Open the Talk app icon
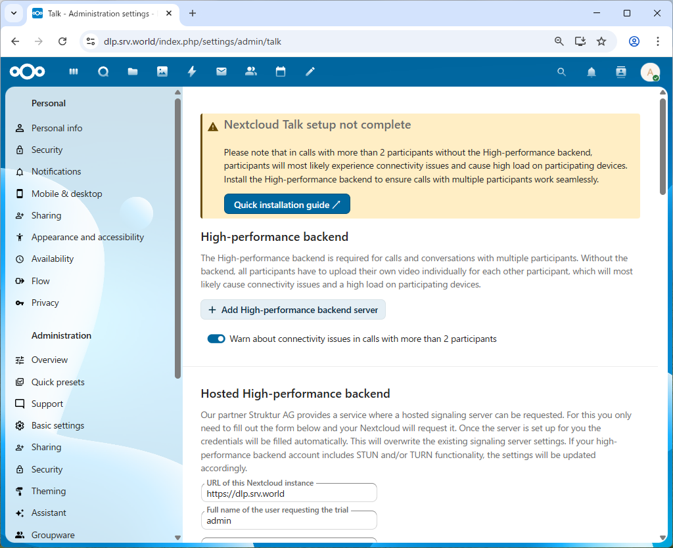The height and width of the screenshot is (548, 673). [103, 72]
